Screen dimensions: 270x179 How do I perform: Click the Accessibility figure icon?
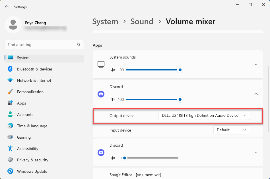tap(10, 149)
